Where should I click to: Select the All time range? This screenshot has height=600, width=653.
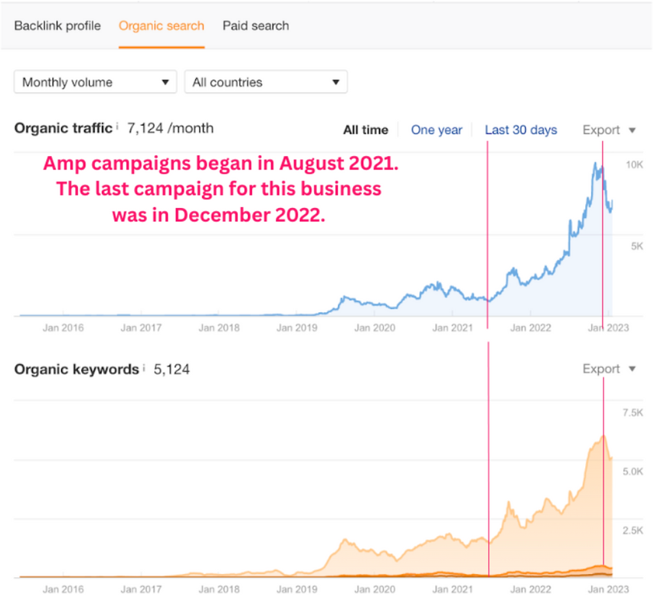click(366, 130)
